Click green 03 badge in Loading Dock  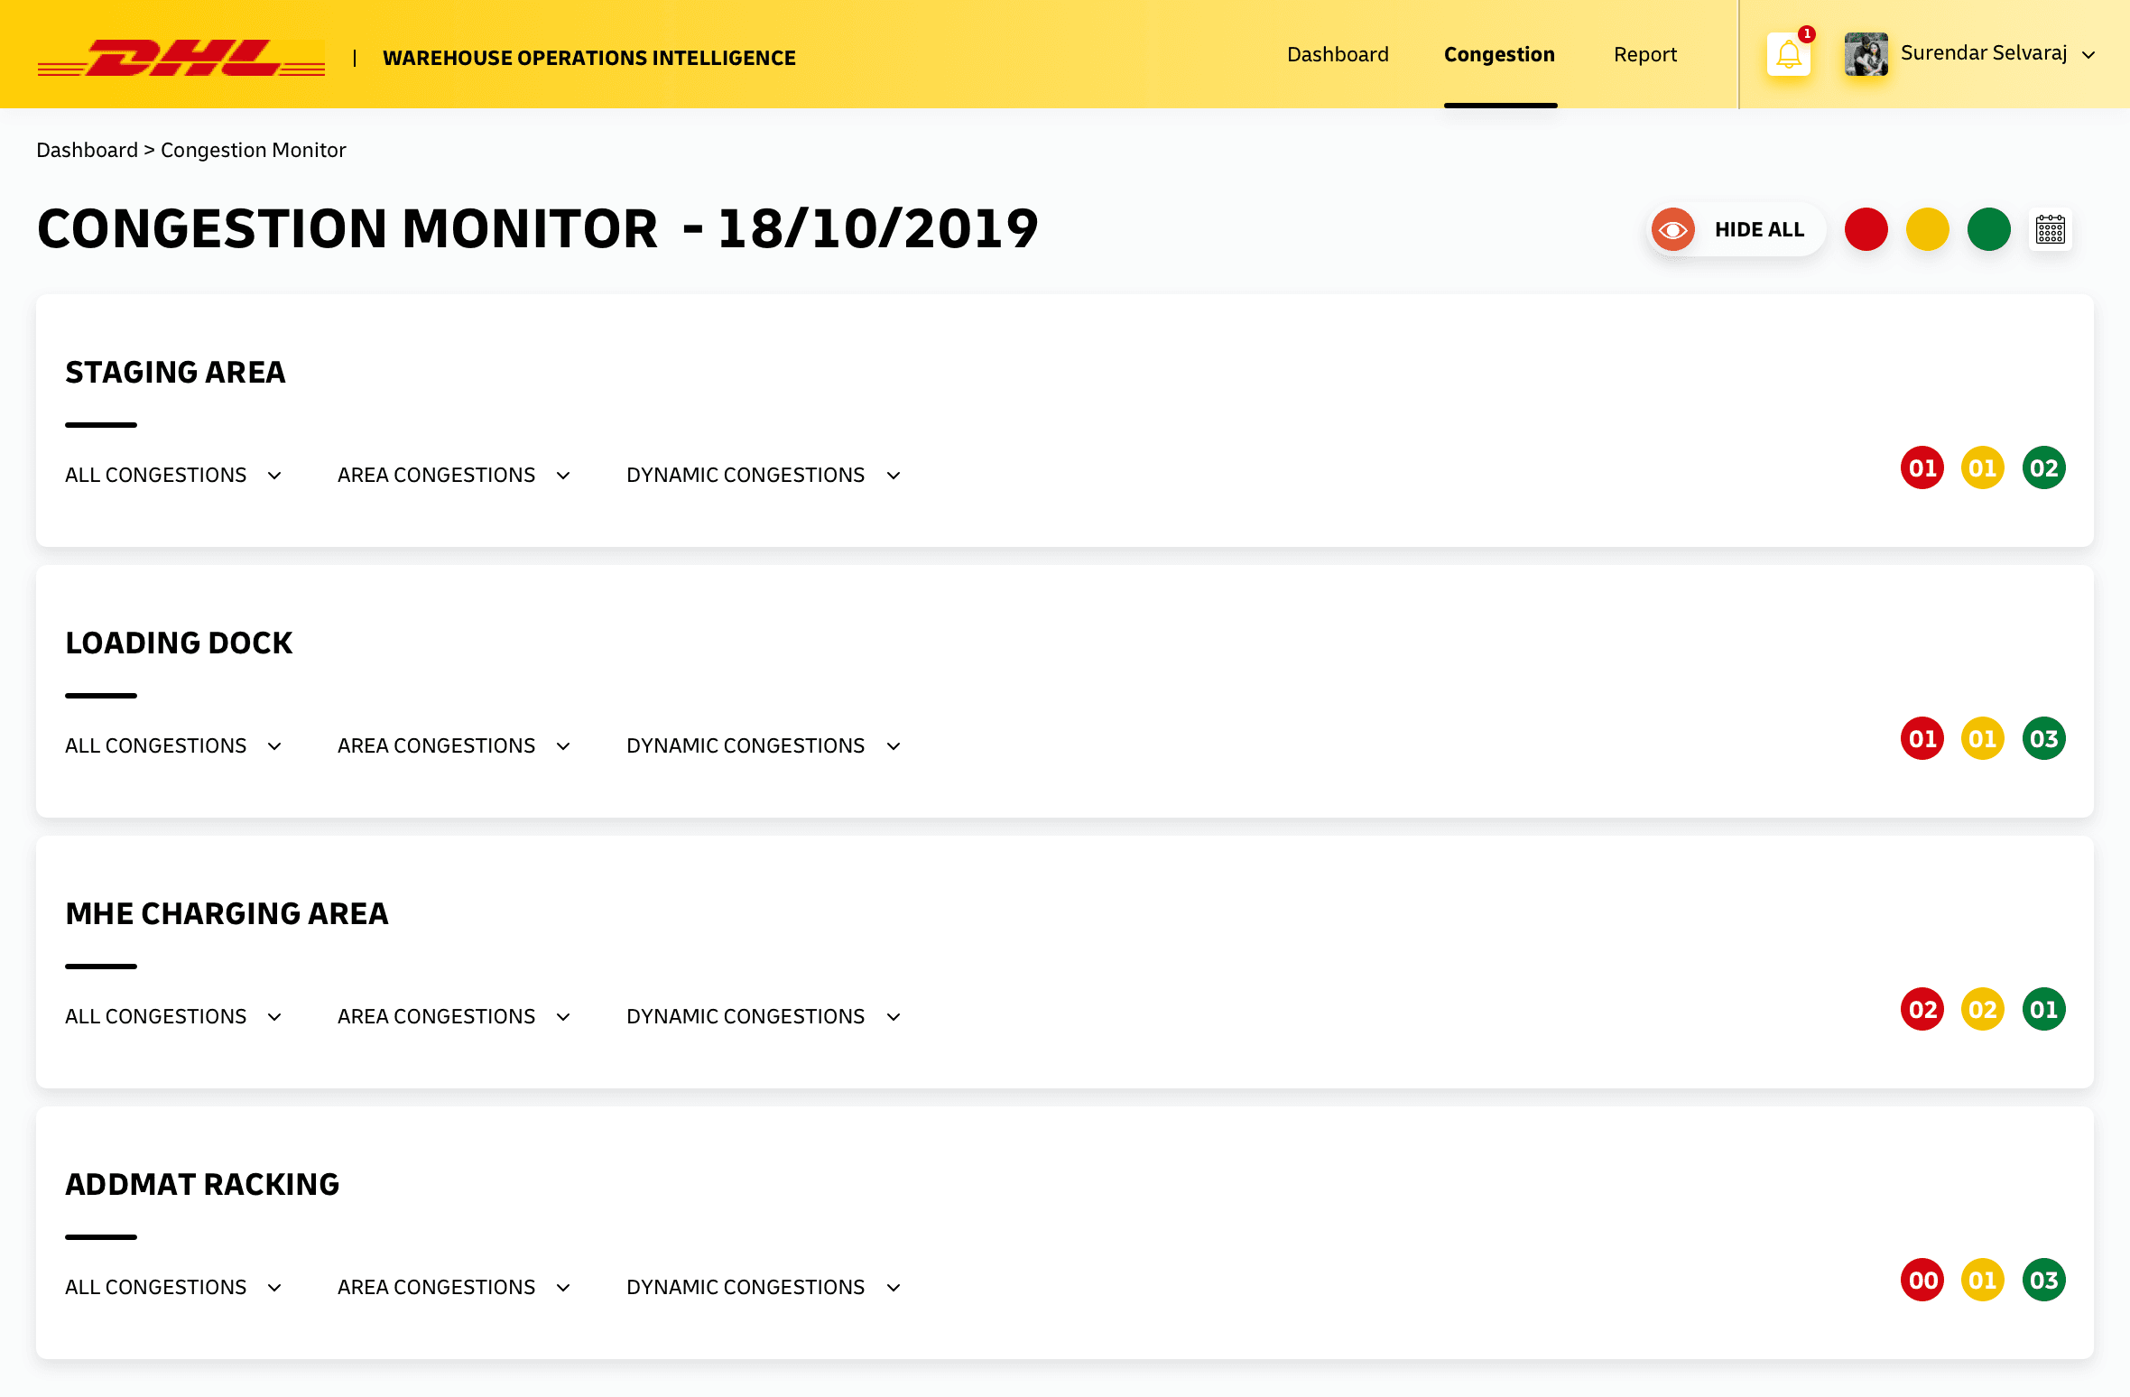pyautogui.click(x=2043, y=738)
